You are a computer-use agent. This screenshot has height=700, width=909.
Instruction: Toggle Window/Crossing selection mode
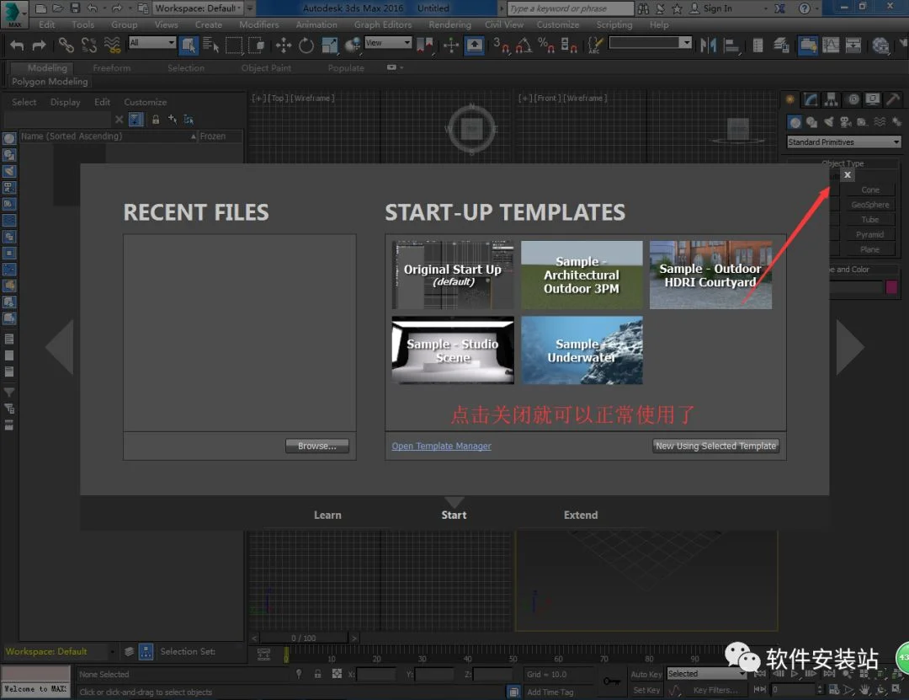click(x=256, y=45)
